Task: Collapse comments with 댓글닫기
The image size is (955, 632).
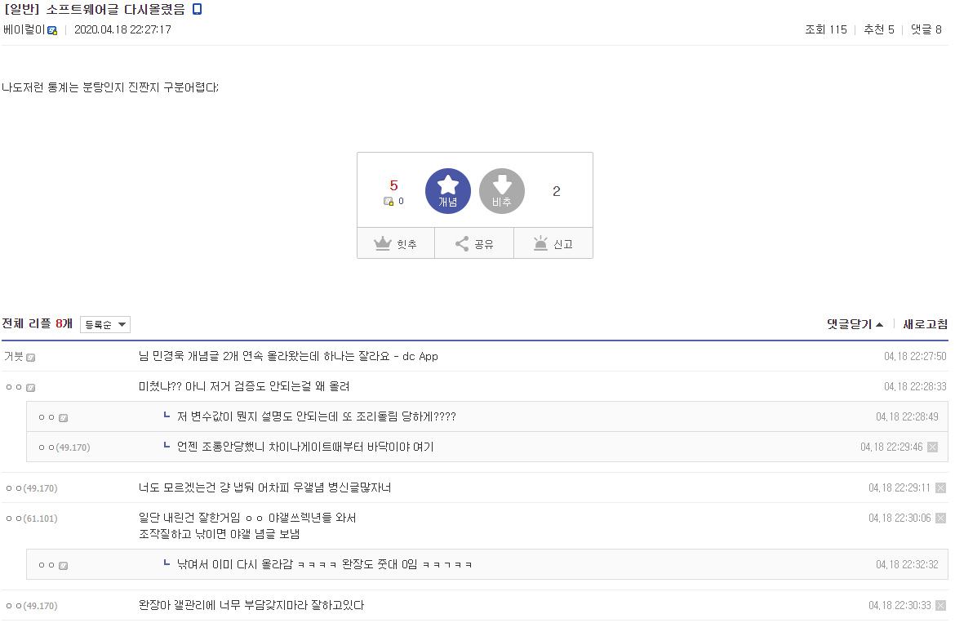Action: tap(855, 324)
